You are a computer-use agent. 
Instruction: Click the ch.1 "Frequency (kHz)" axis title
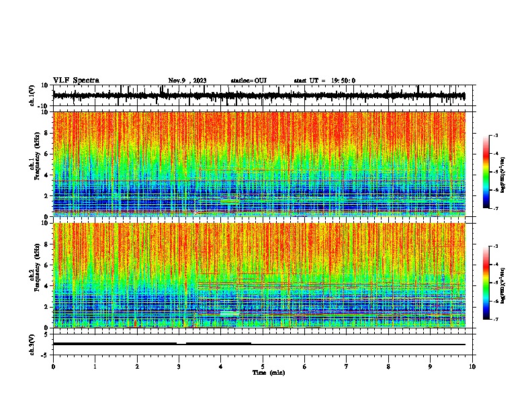tap(37, 156)
